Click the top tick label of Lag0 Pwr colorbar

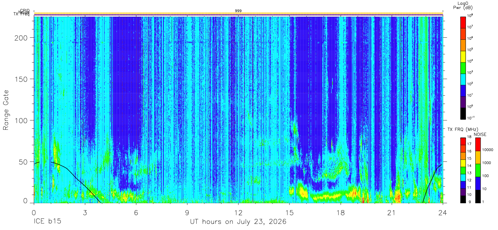coord(470,15)
